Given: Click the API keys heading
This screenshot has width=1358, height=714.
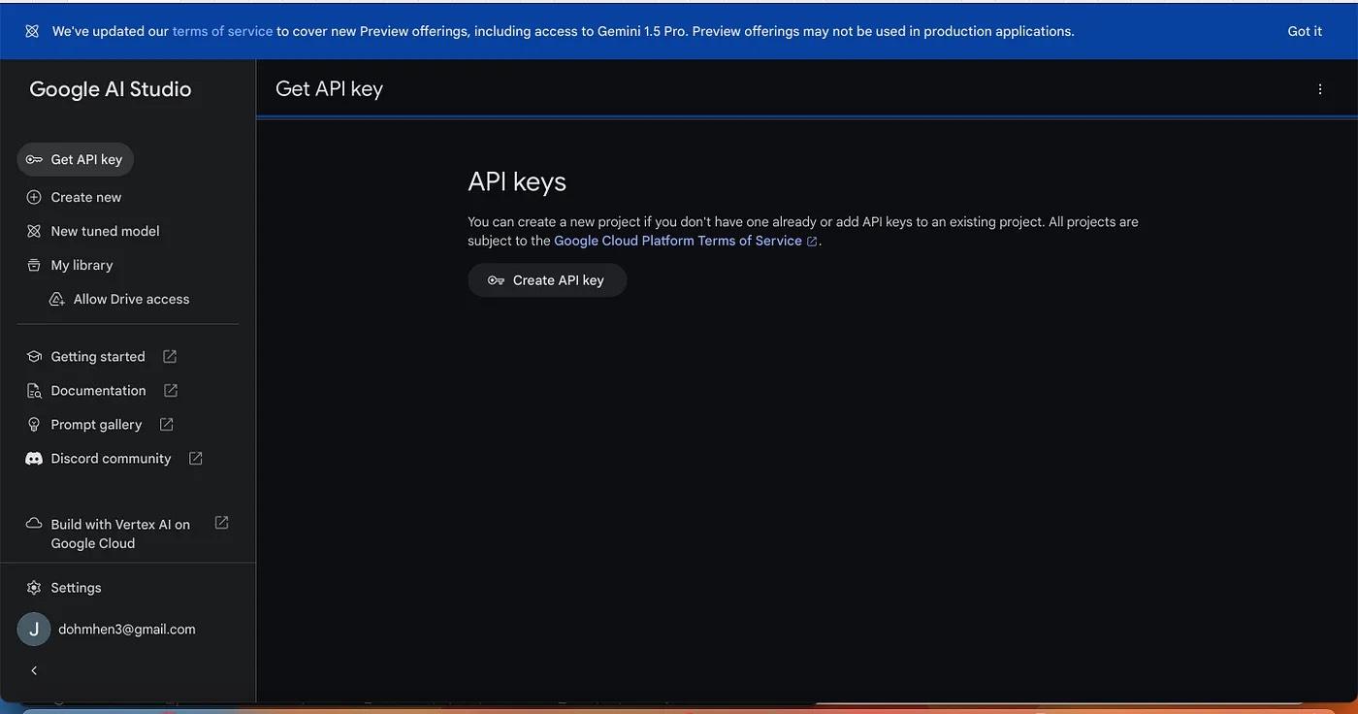Looking at the screenshot, I should (517, 181).
